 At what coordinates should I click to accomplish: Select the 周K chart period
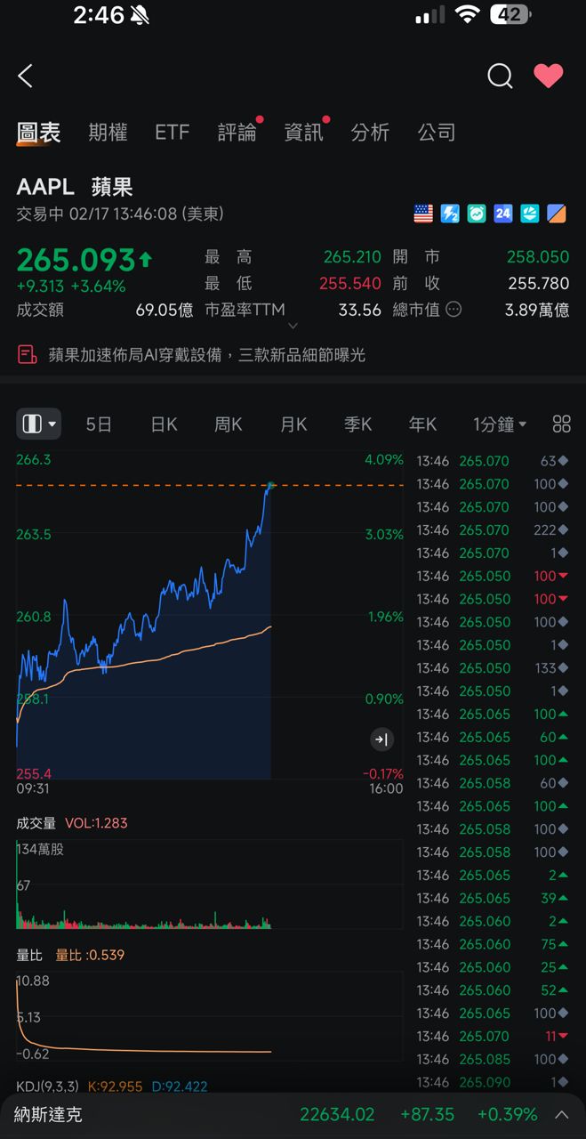229,424
